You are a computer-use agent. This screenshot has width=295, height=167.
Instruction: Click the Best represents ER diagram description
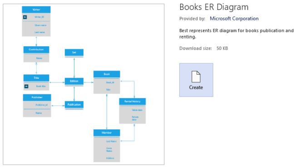point(236,33)
